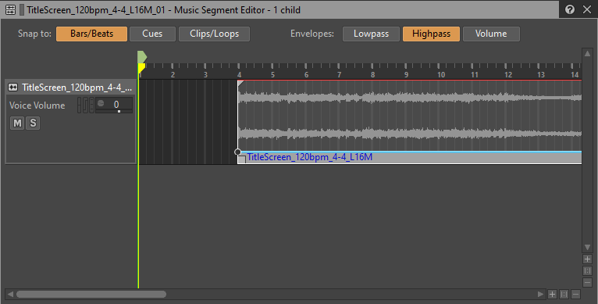Click the view menu icon in title bar
This screenshot has height=304, width=598.
coord(10,10)
